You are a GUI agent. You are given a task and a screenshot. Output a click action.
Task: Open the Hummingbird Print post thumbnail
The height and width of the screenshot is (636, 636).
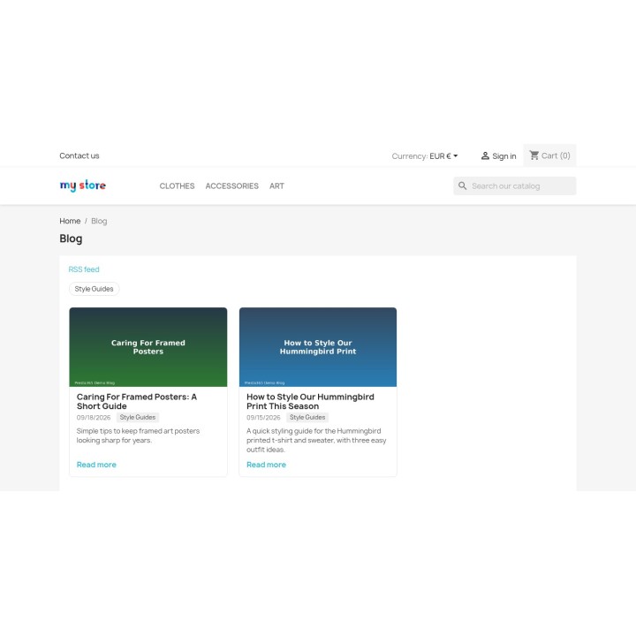click(x=318, y=347)
